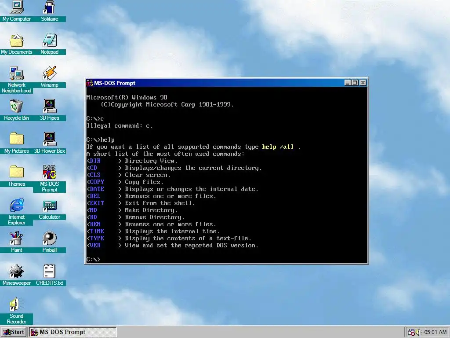Viewport: 450px width, 338px height.
Task: Select the Sound Recorder shortcut
Action: [x=16, y=311]
